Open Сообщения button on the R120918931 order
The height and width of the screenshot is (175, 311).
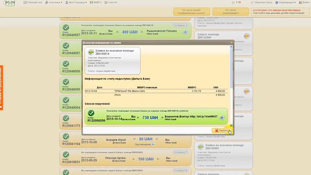[180, 152]
